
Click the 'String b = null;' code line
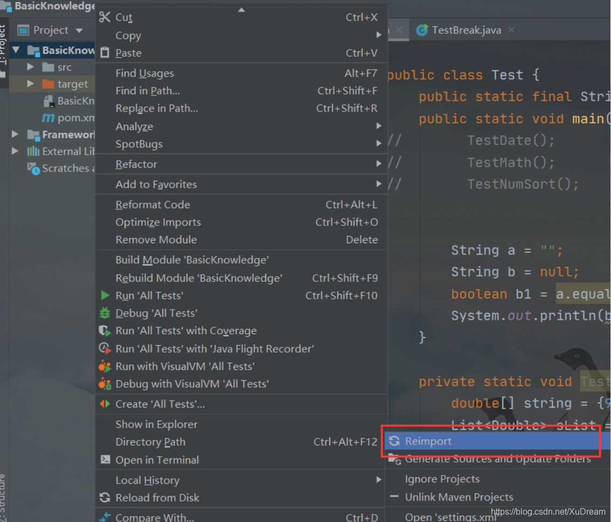tap(515, 272)
